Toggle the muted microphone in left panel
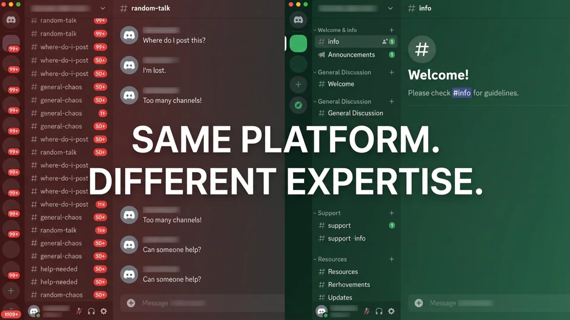 (79, 311)
